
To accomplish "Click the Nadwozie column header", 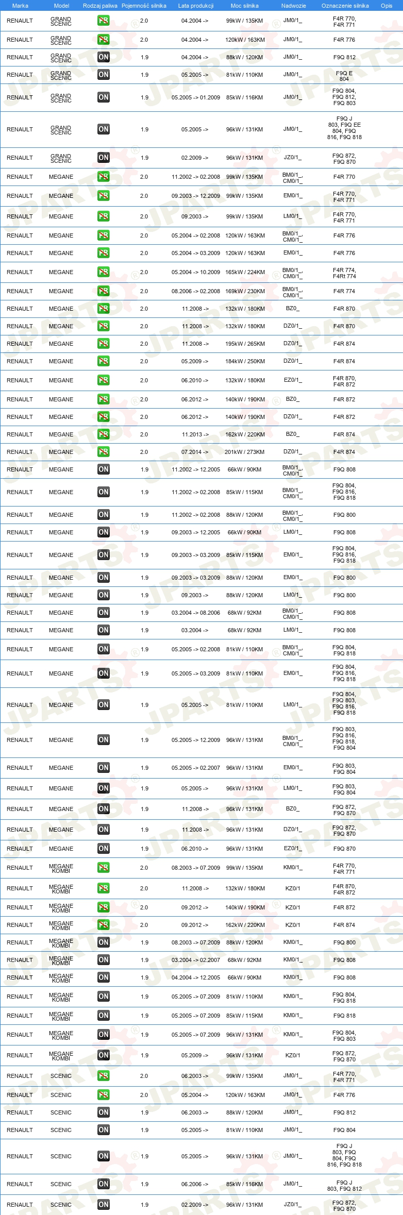I will coord(294,6).
